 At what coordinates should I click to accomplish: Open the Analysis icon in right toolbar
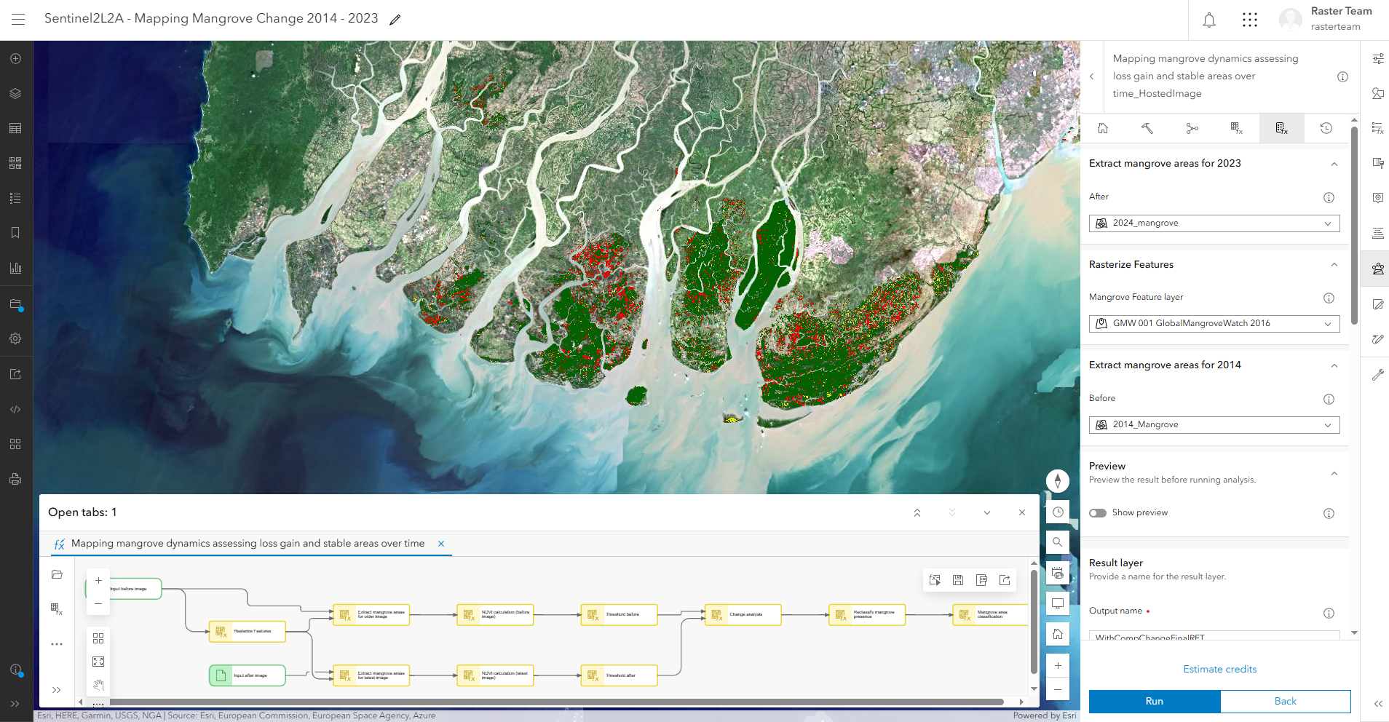click(1378, 269)
